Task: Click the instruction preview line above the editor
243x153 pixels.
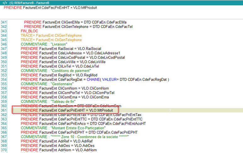Action: tap(50, 8)
